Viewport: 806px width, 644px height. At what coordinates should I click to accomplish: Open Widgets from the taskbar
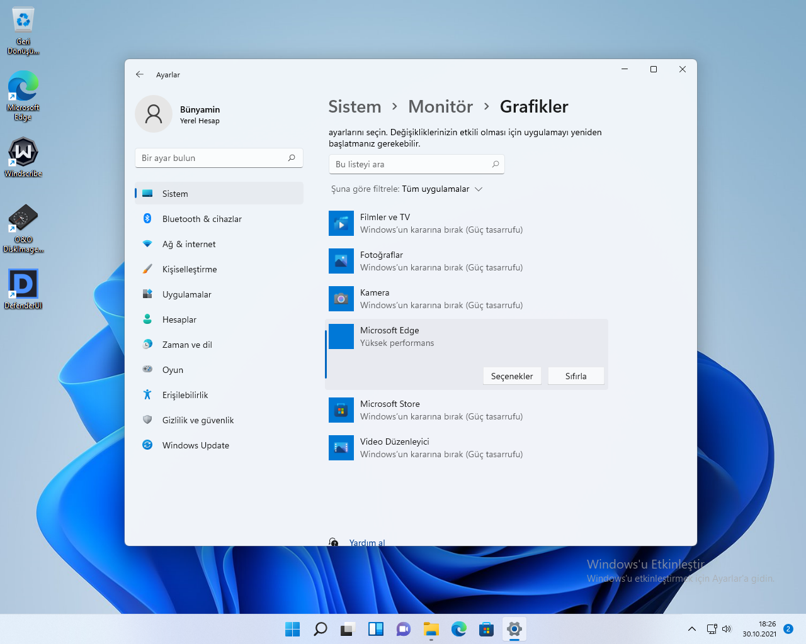[376, 629]
